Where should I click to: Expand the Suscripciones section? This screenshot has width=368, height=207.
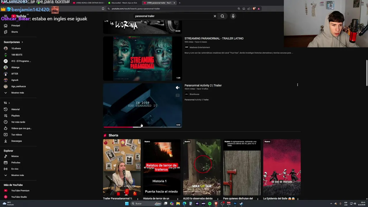[13, 42]
